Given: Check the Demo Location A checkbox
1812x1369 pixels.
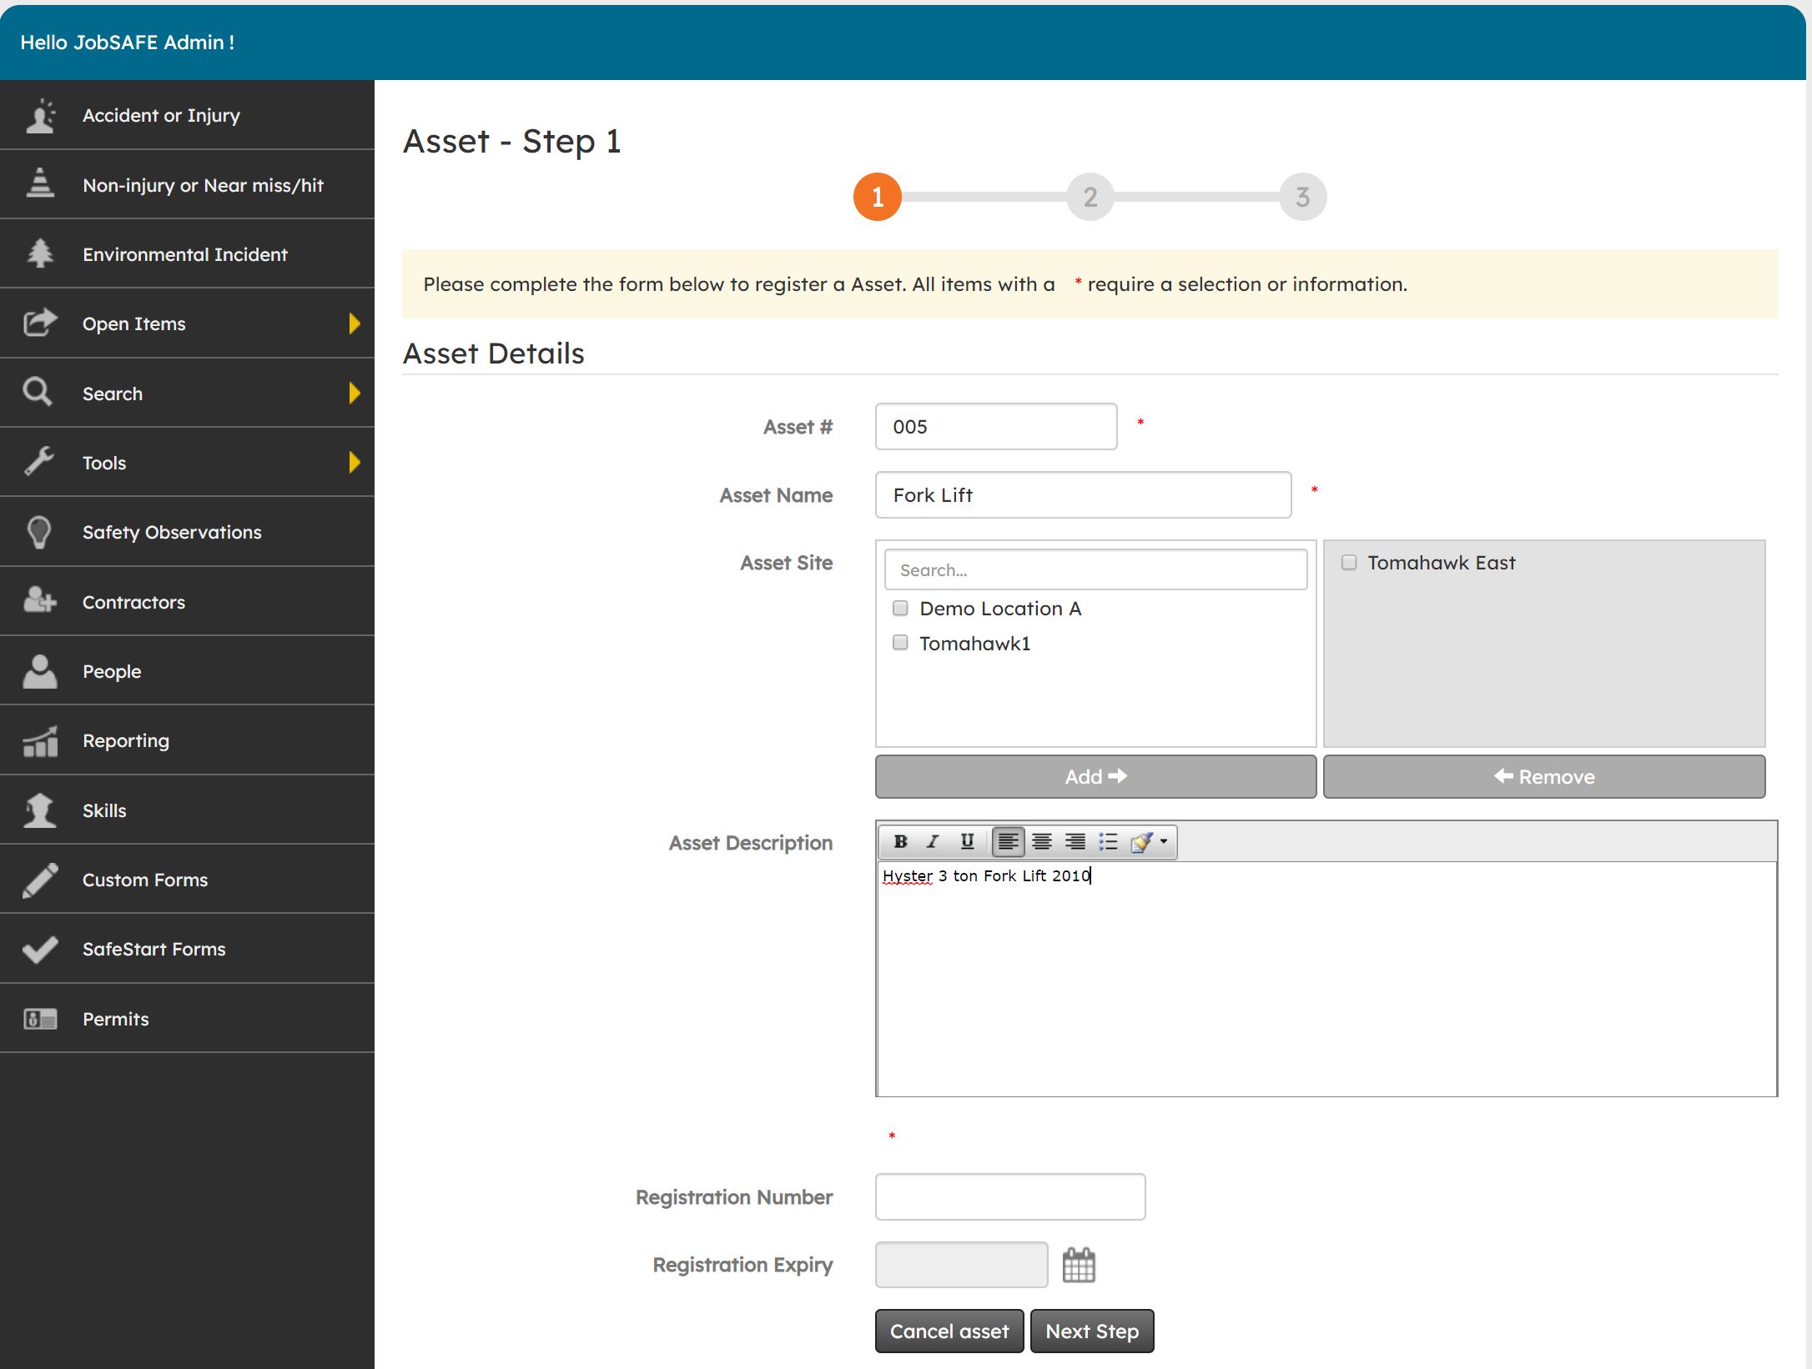Looking at the screenshot, I should [899, 609].
